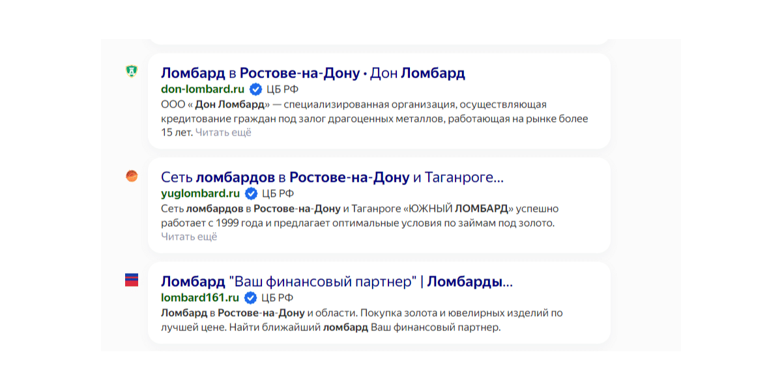This screenshot has width=782, height=391.
Task: Click the snippet text mentioning 1999 года
Action: coord(358,223)
